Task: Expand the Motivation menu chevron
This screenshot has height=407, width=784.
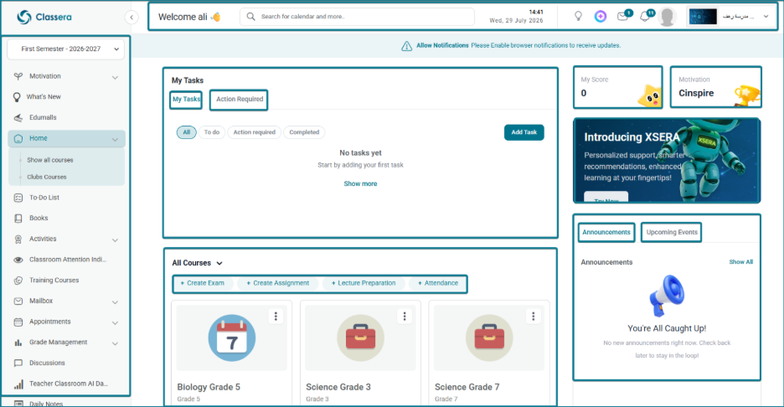Action: coord(115,78)
